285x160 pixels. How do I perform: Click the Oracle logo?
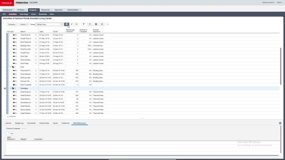7,3
